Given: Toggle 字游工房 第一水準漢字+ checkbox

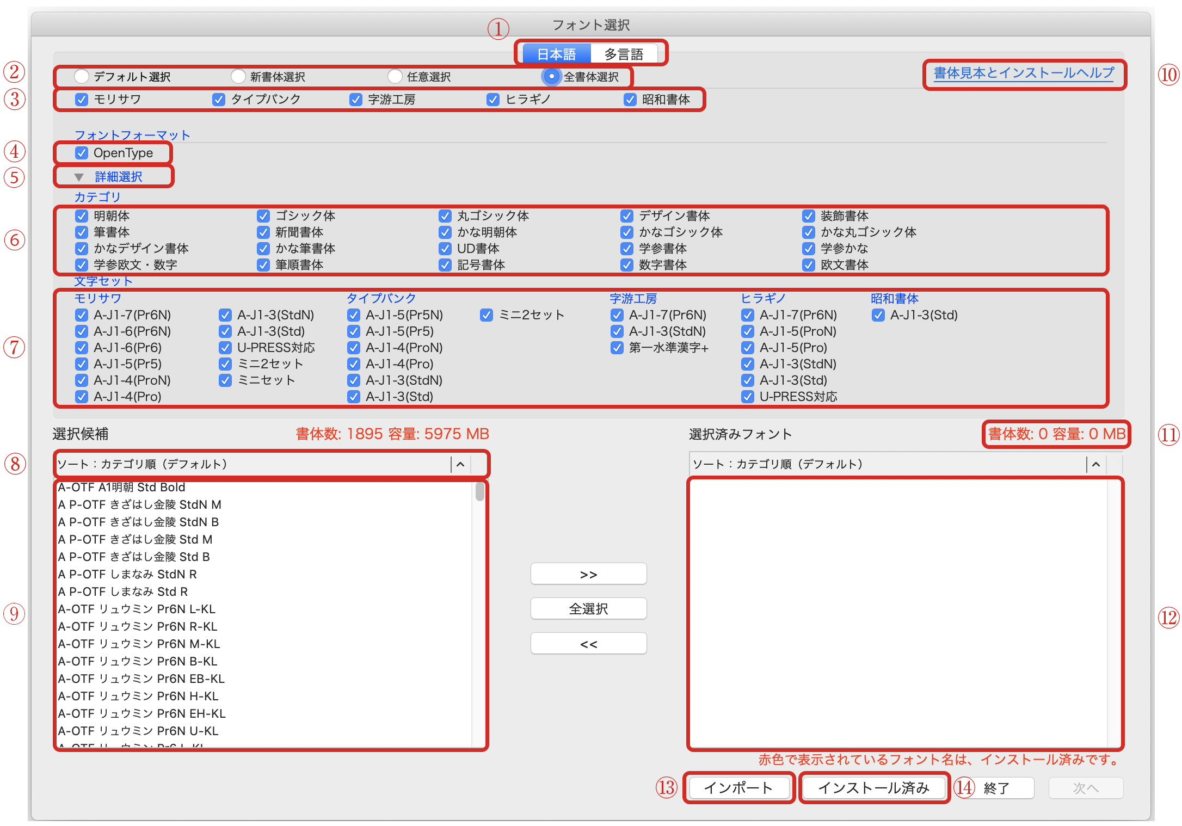Looking at the screenshot, I should coord(617,348).
